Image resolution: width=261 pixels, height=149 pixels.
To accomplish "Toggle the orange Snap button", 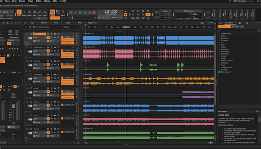I will click(x=53, y=12).
